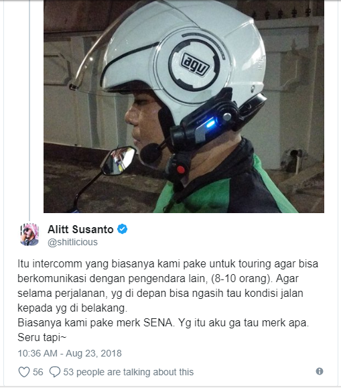Click the motorcycle side mirror in the photo
This screenshot has width=341, height=388.
[x=119, y=161]
